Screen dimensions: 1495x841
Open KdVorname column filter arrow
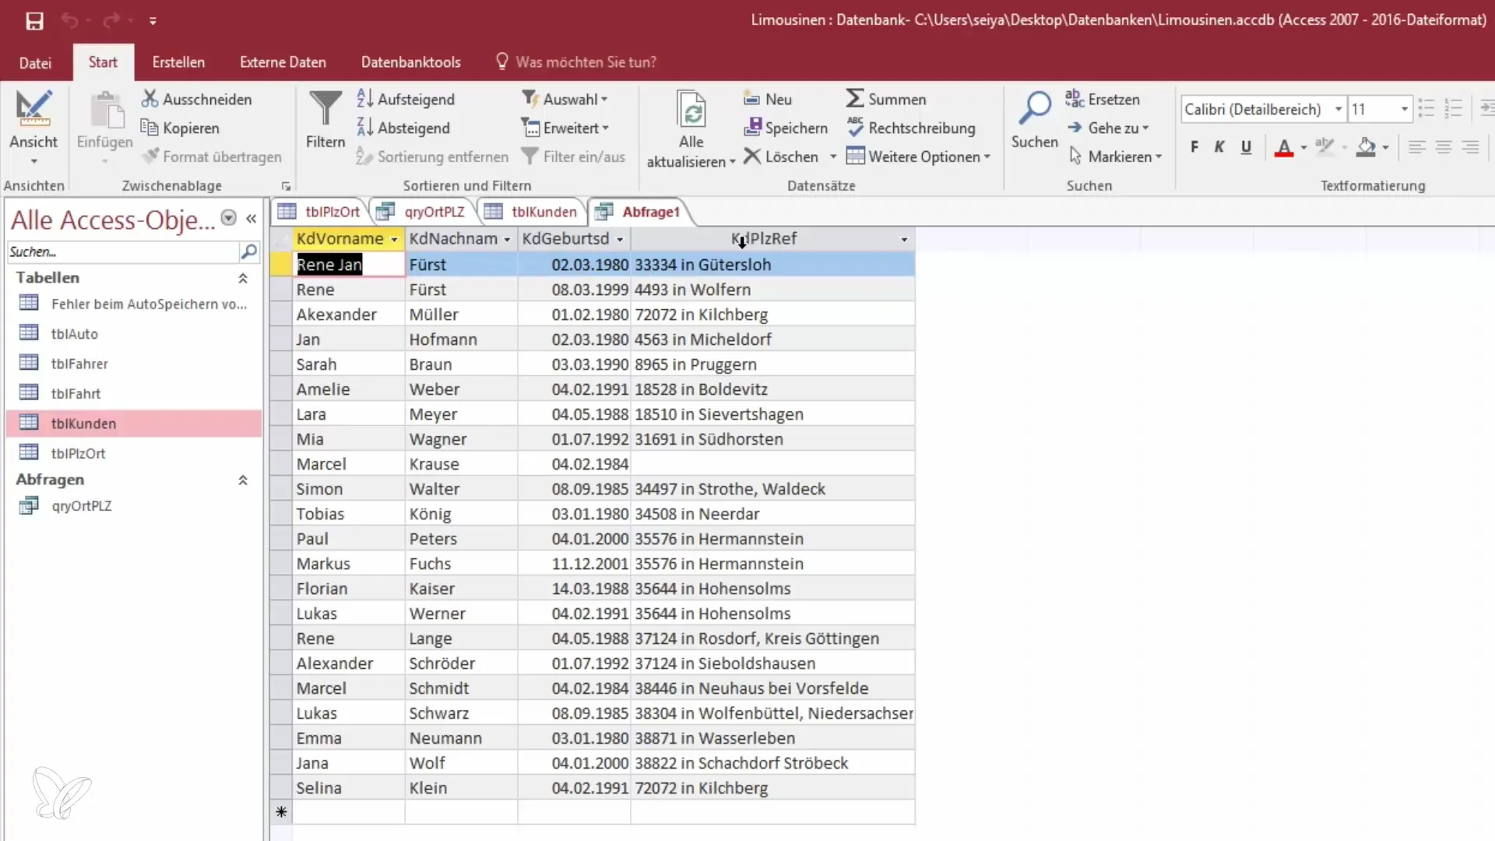coord(394,239)
